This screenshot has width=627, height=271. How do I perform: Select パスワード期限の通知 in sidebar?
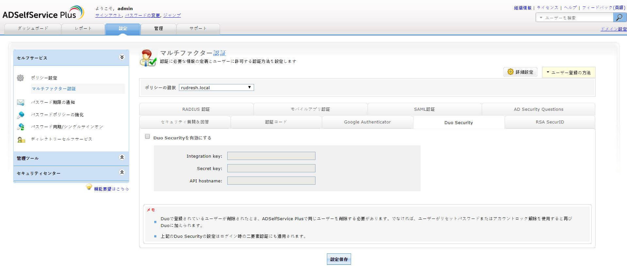coord(53,102)
